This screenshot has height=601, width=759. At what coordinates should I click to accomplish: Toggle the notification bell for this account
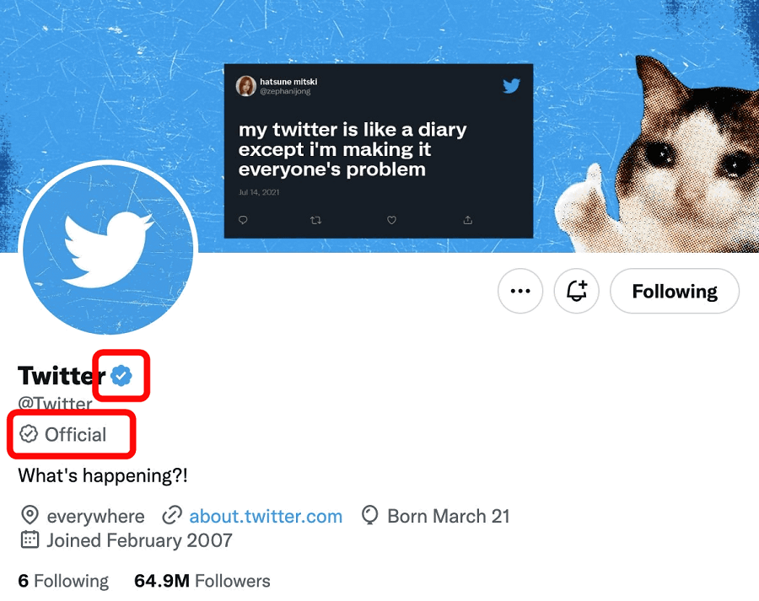[x=576, y=292]
